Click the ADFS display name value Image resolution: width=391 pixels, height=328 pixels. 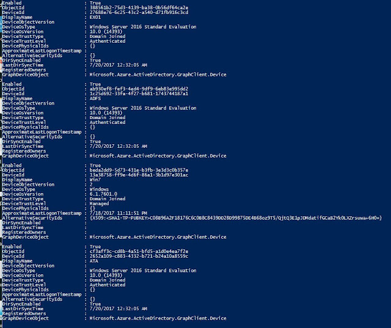(96, 99)
